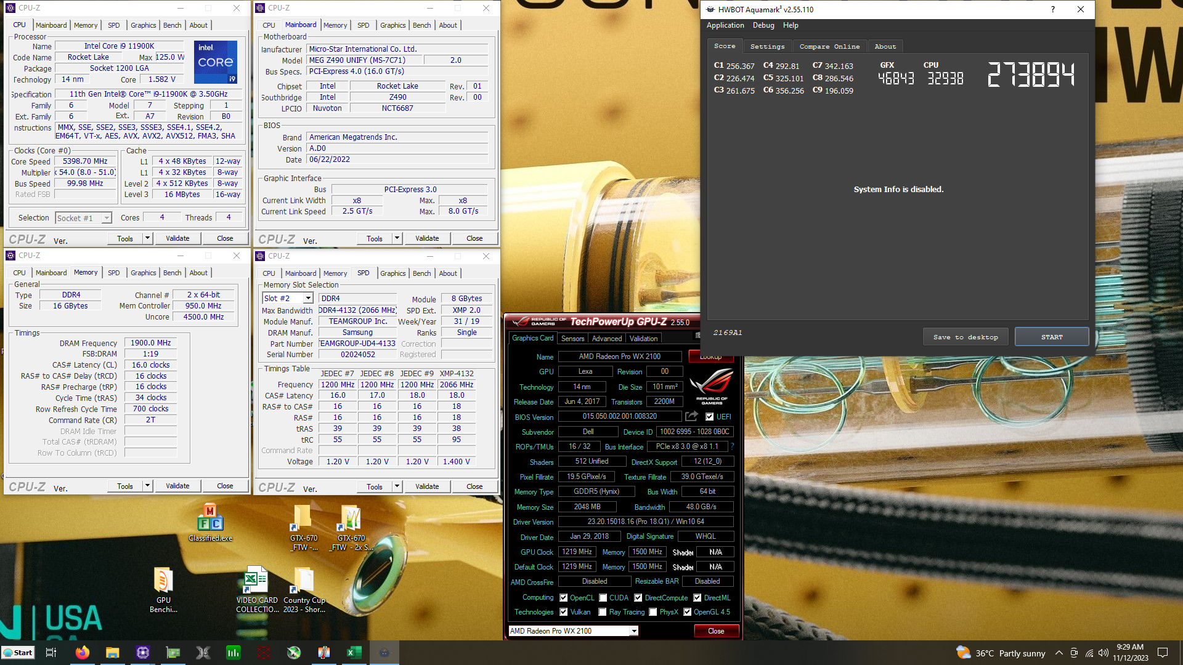This screenshot has height=665, width=1183.
Task: Expand the AMD Radeon Pro WX 2100 GPU selector
Action: 633,631
